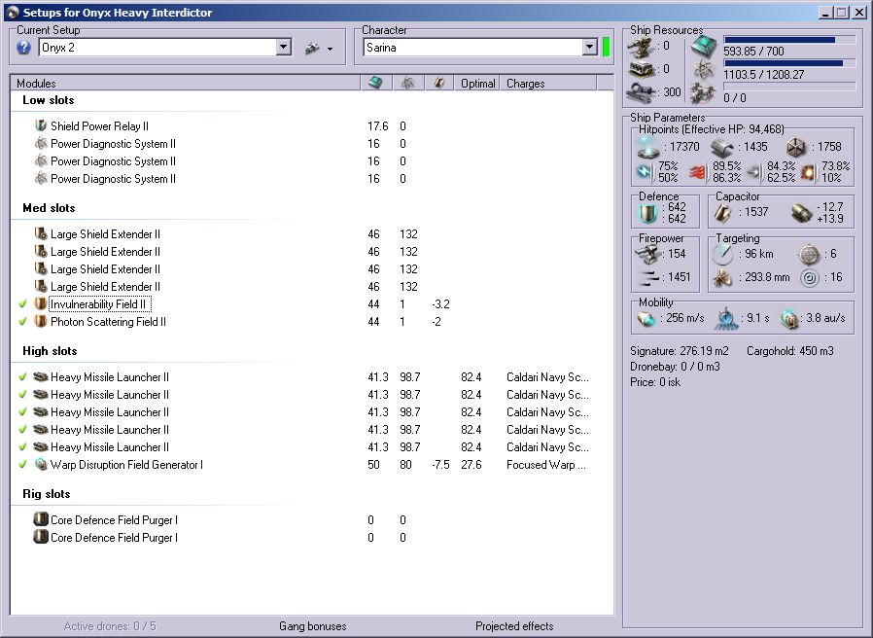The height and width of the screenshot is (638, 873).
Task: Click the Modules column header
Action: (x=185, y=83)
